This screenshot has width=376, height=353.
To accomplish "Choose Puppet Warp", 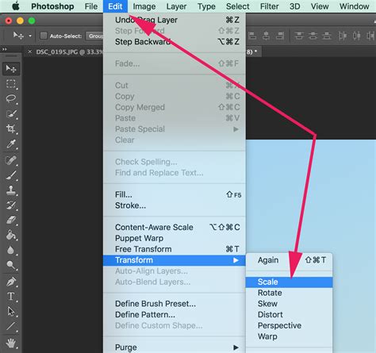I will coord(175,238).
